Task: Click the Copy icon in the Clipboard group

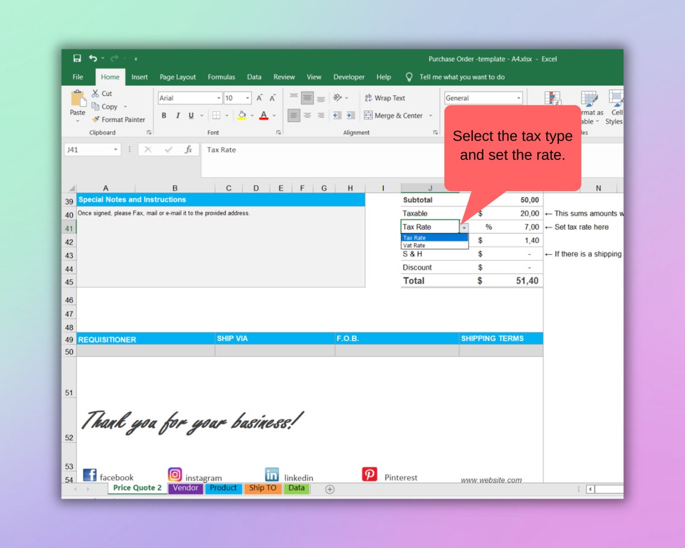Action: pos(96,106)
